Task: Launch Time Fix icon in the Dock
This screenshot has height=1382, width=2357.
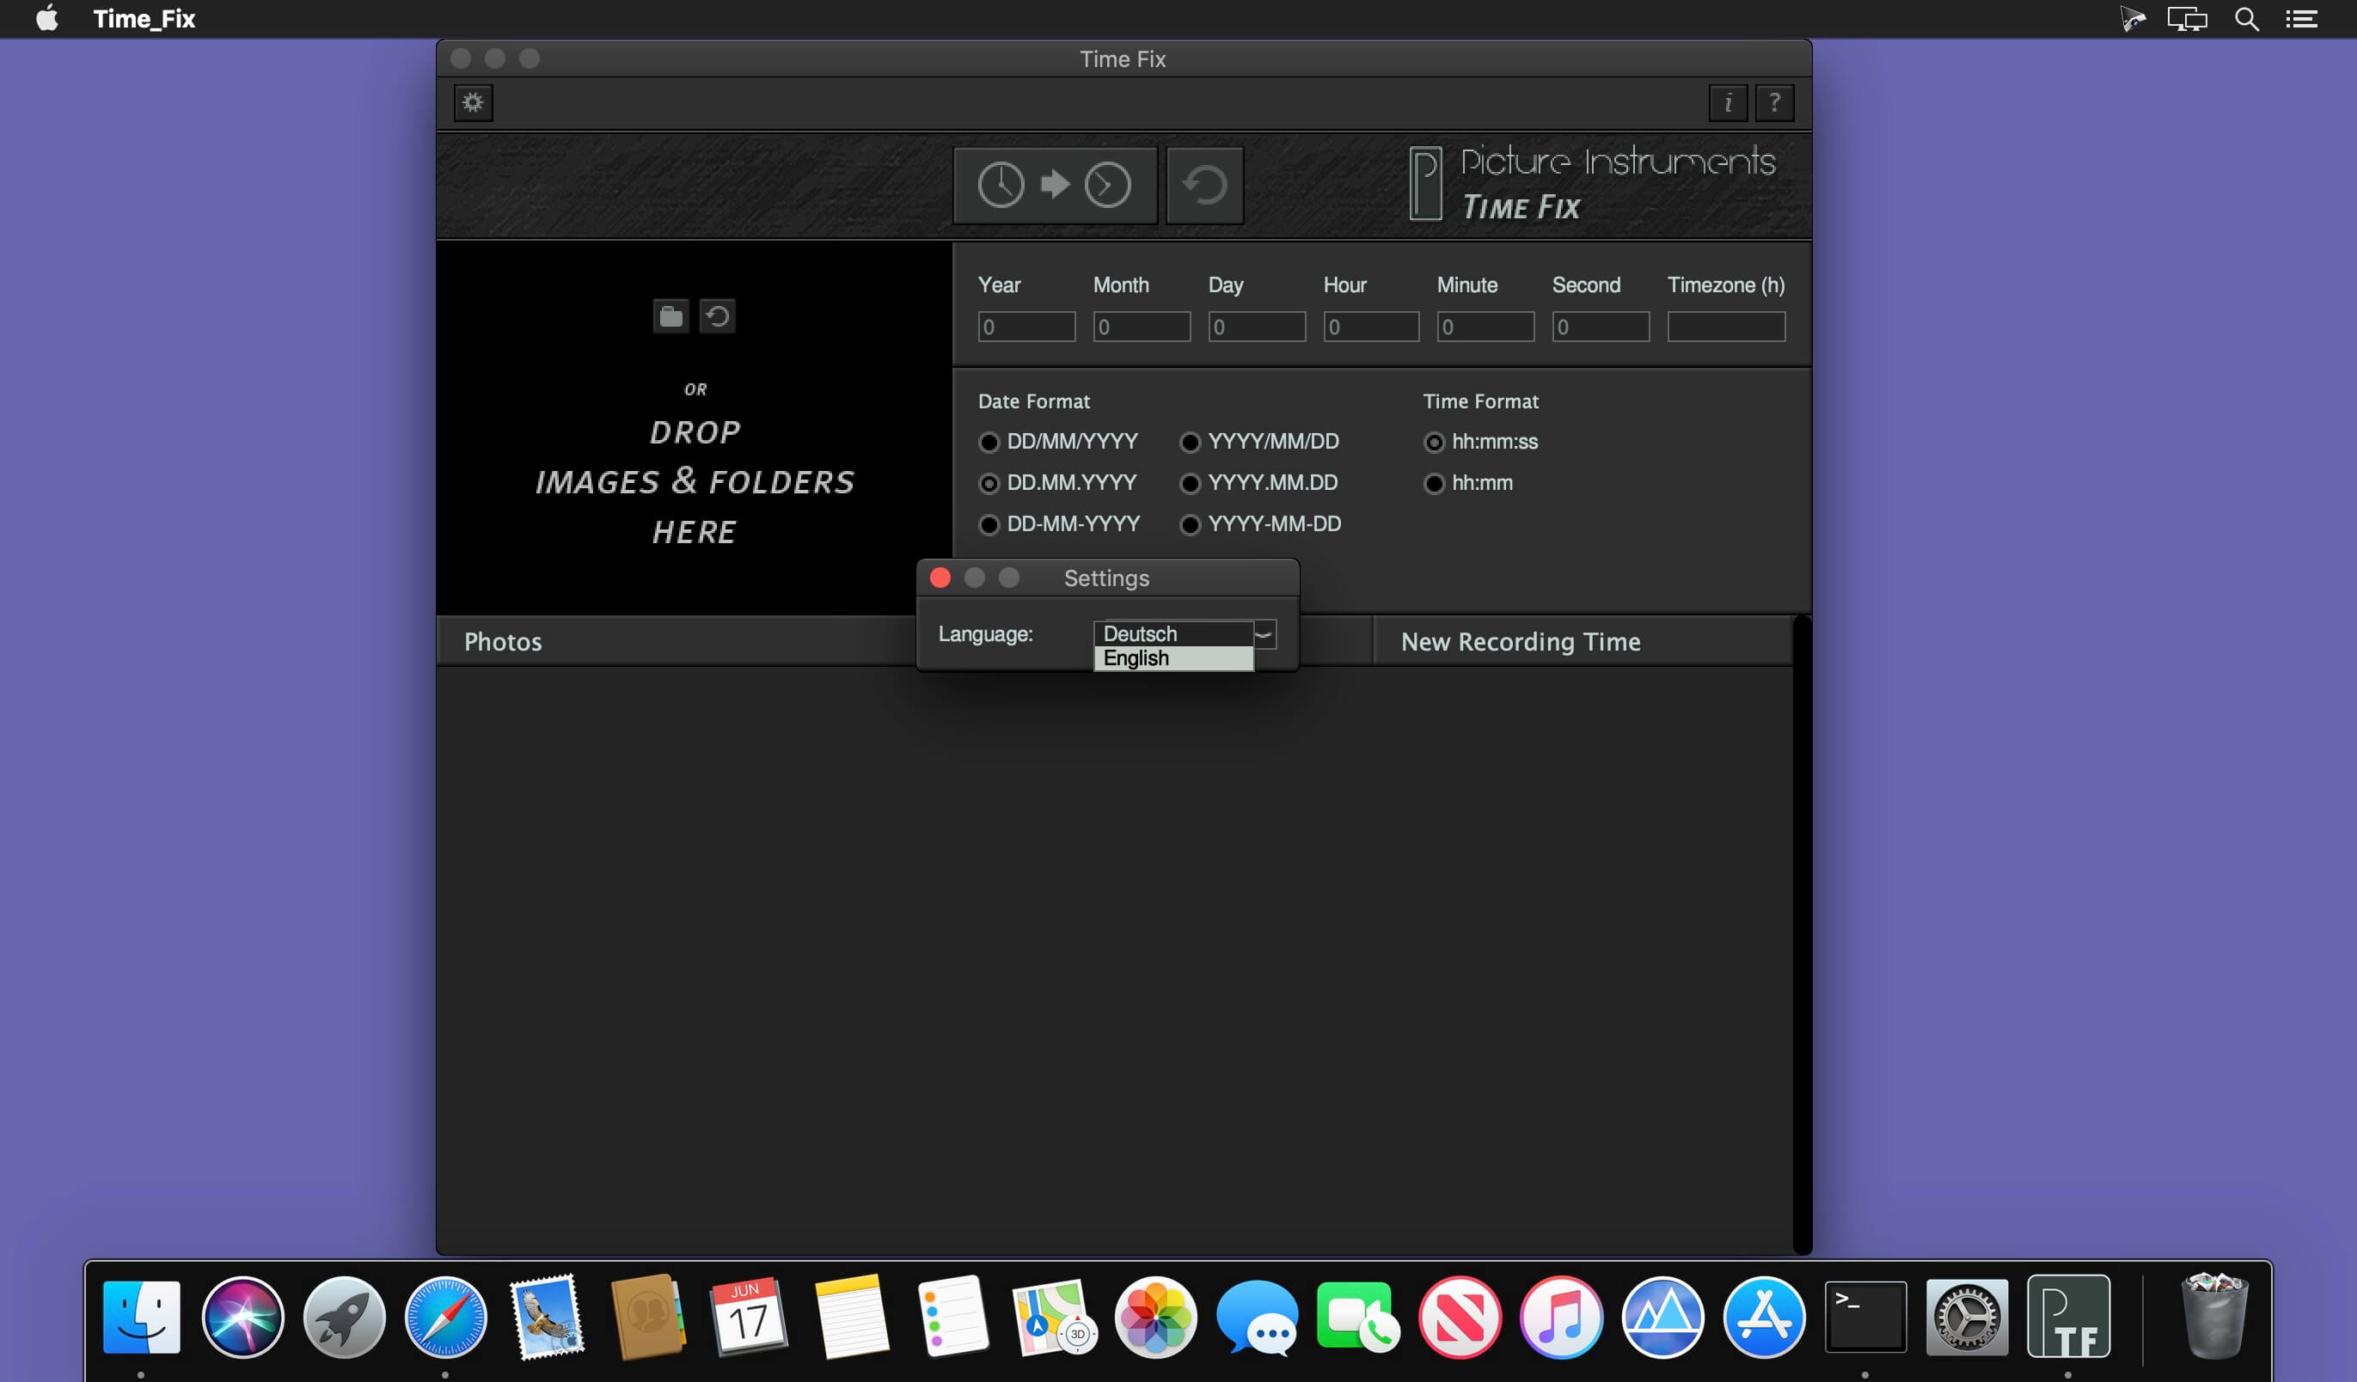Action: (2068, 1317)
